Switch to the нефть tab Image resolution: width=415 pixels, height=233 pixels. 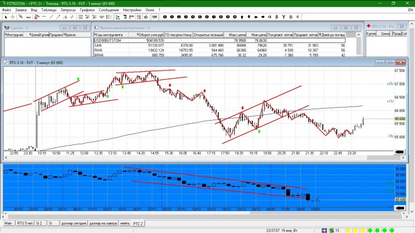coord(125,223)
